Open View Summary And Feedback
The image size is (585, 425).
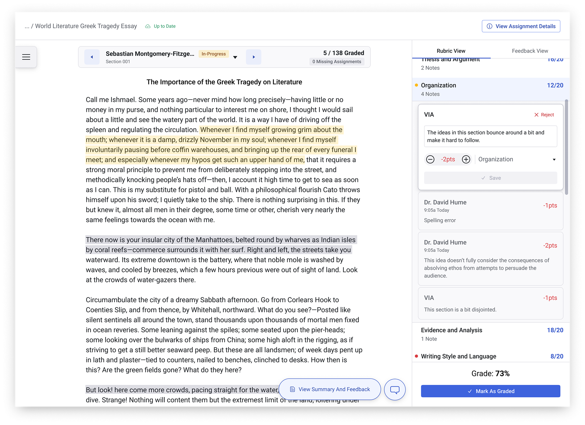pyautogui.click(x=330, y=389)
